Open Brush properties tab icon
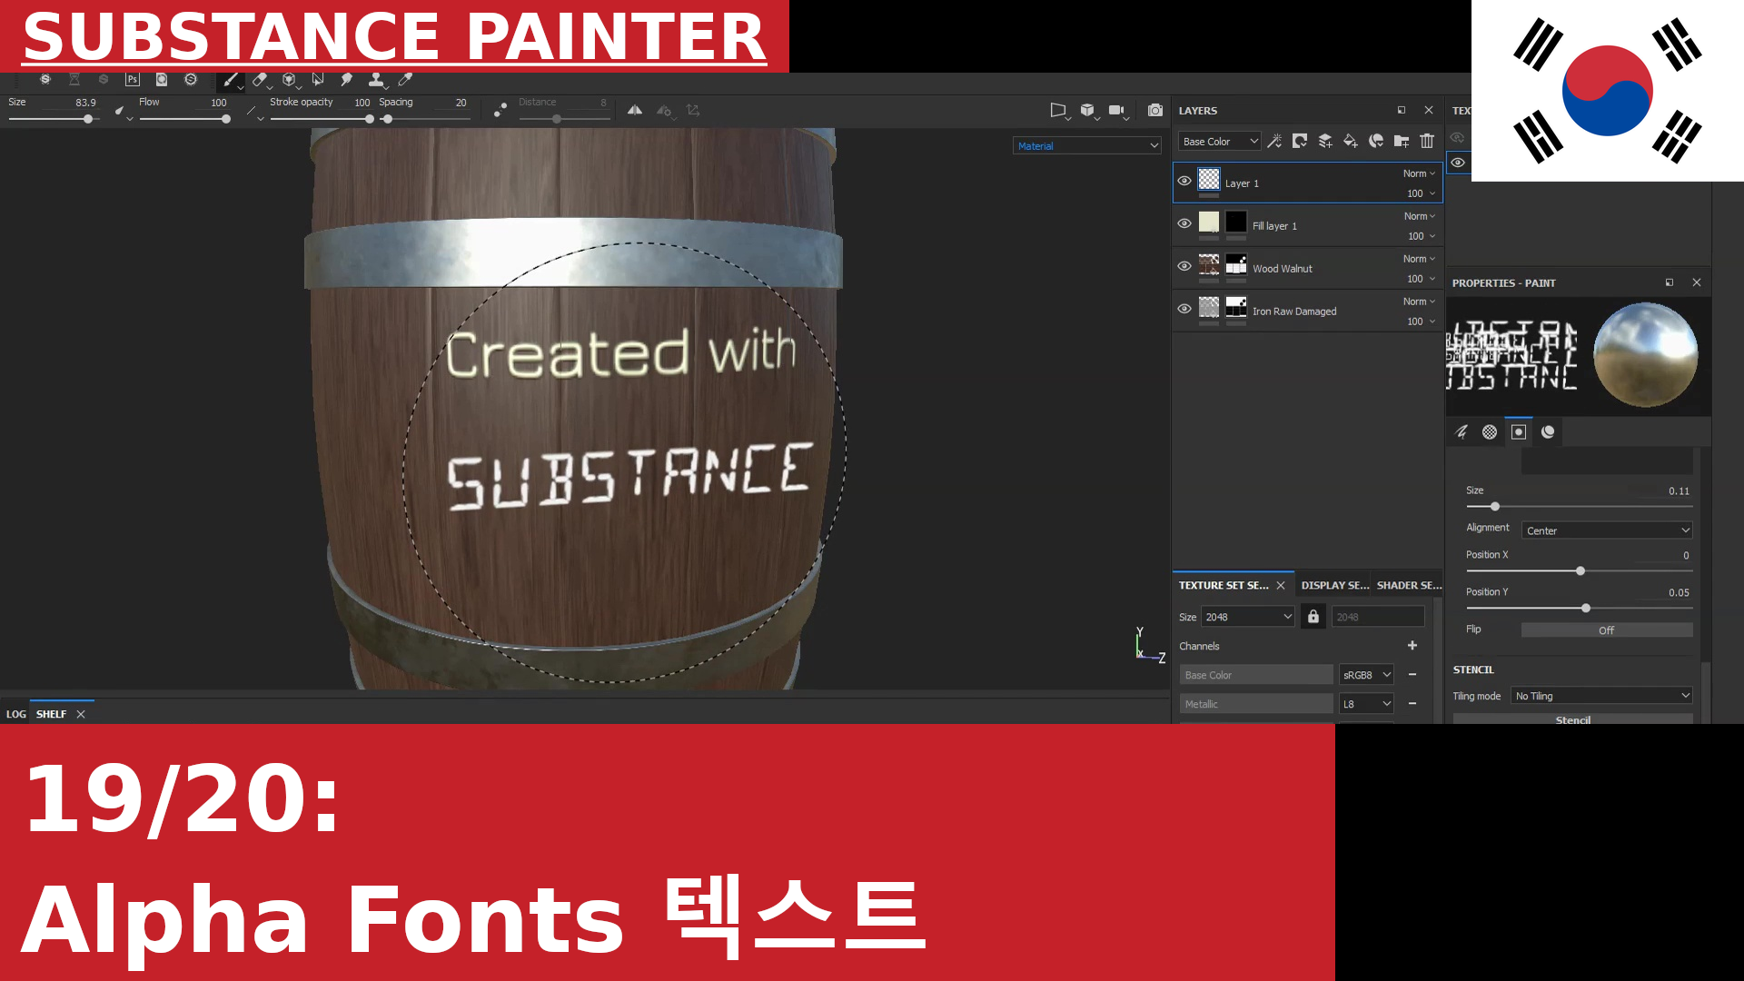 1462,432
